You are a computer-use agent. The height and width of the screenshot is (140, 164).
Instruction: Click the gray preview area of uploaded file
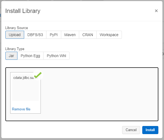point(25,92)
